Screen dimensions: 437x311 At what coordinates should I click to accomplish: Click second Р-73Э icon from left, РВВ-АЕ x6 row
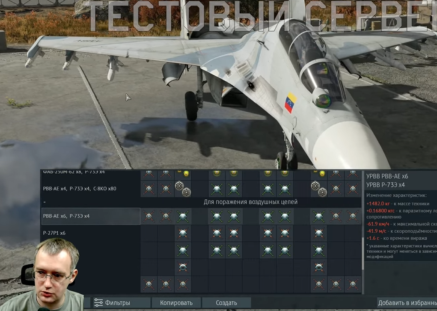(166, 216)
